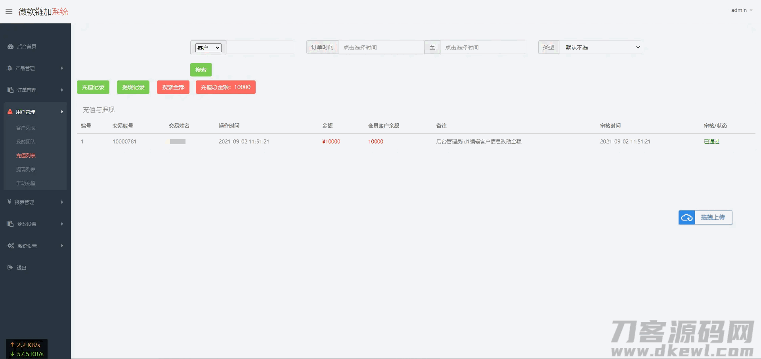
Task: Open the admin user dropdown
Action: click(741, 10)
